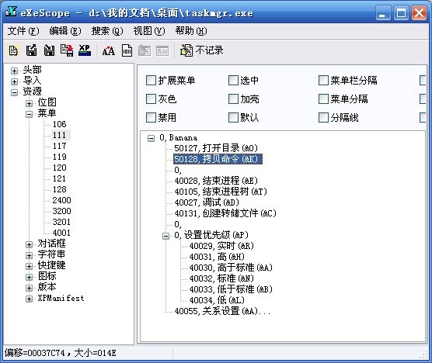
Task: Select the 50127, 打开目录 entry
Action: click(x=216, y=148)
